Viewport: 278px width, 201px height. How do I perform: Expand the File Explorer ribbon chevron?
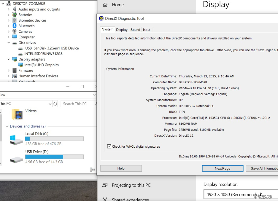pyautogui.click(x=94, y=95)
